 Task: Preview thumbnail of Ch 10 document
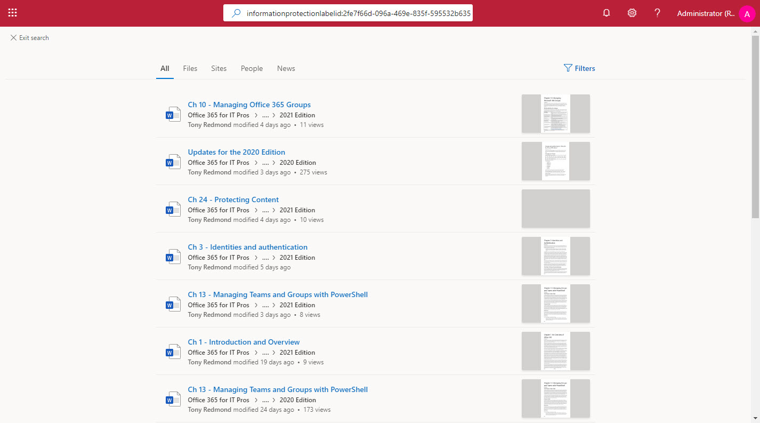556,114
